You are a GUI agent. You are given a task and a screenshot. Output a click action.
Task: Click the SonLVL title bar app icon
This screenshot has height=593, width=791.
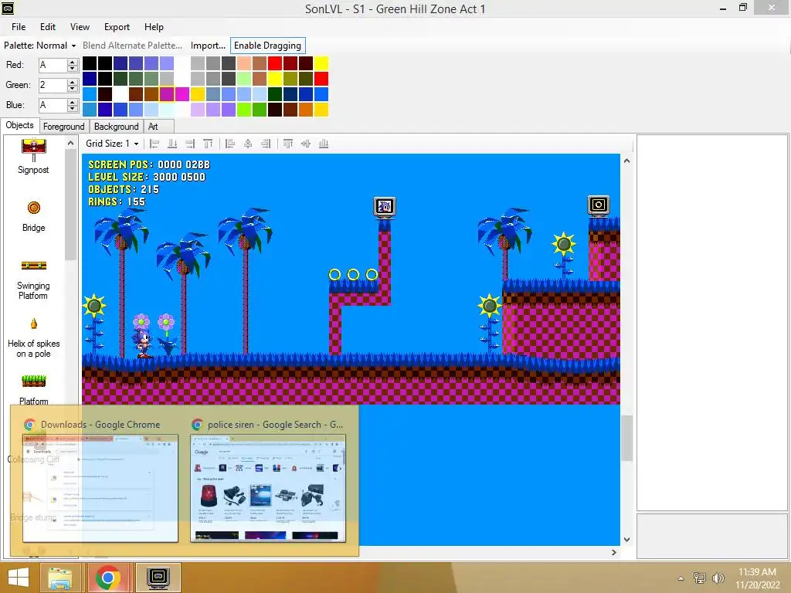(8, 8)
